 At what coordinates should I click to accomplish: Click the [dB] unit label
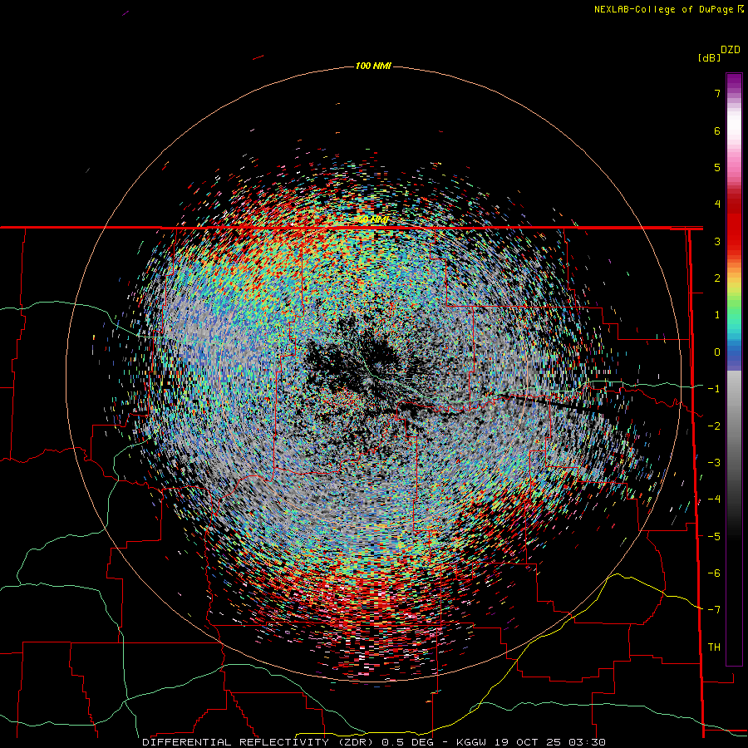coord(710,57)
